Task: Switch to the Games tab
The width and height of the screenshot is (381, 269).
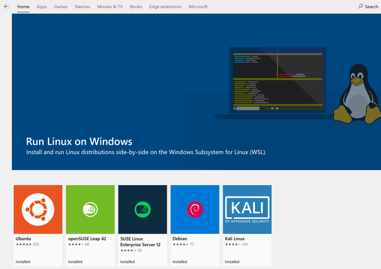Action: coord(61,7)
